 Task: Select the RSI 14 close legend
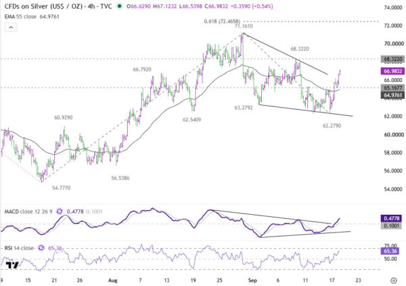(19, 248)
